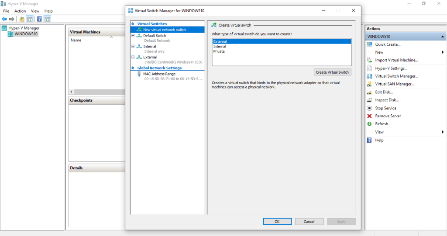Select WINDOWS10 server in left tree
The image size is (447, 236).
coord(26,34)
